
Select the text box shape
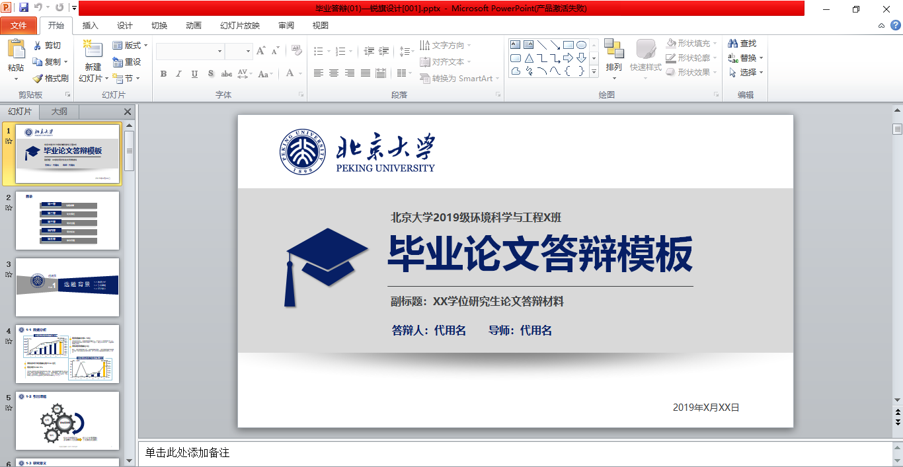pos(516,45)
